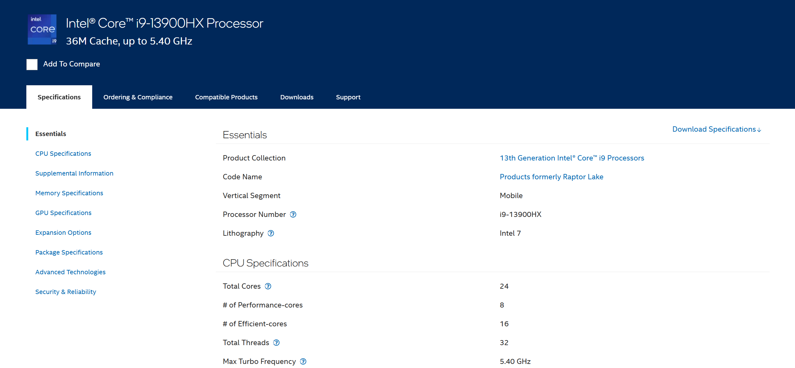
Task: Open the Compatible Products tab
Action: point(226,97)
